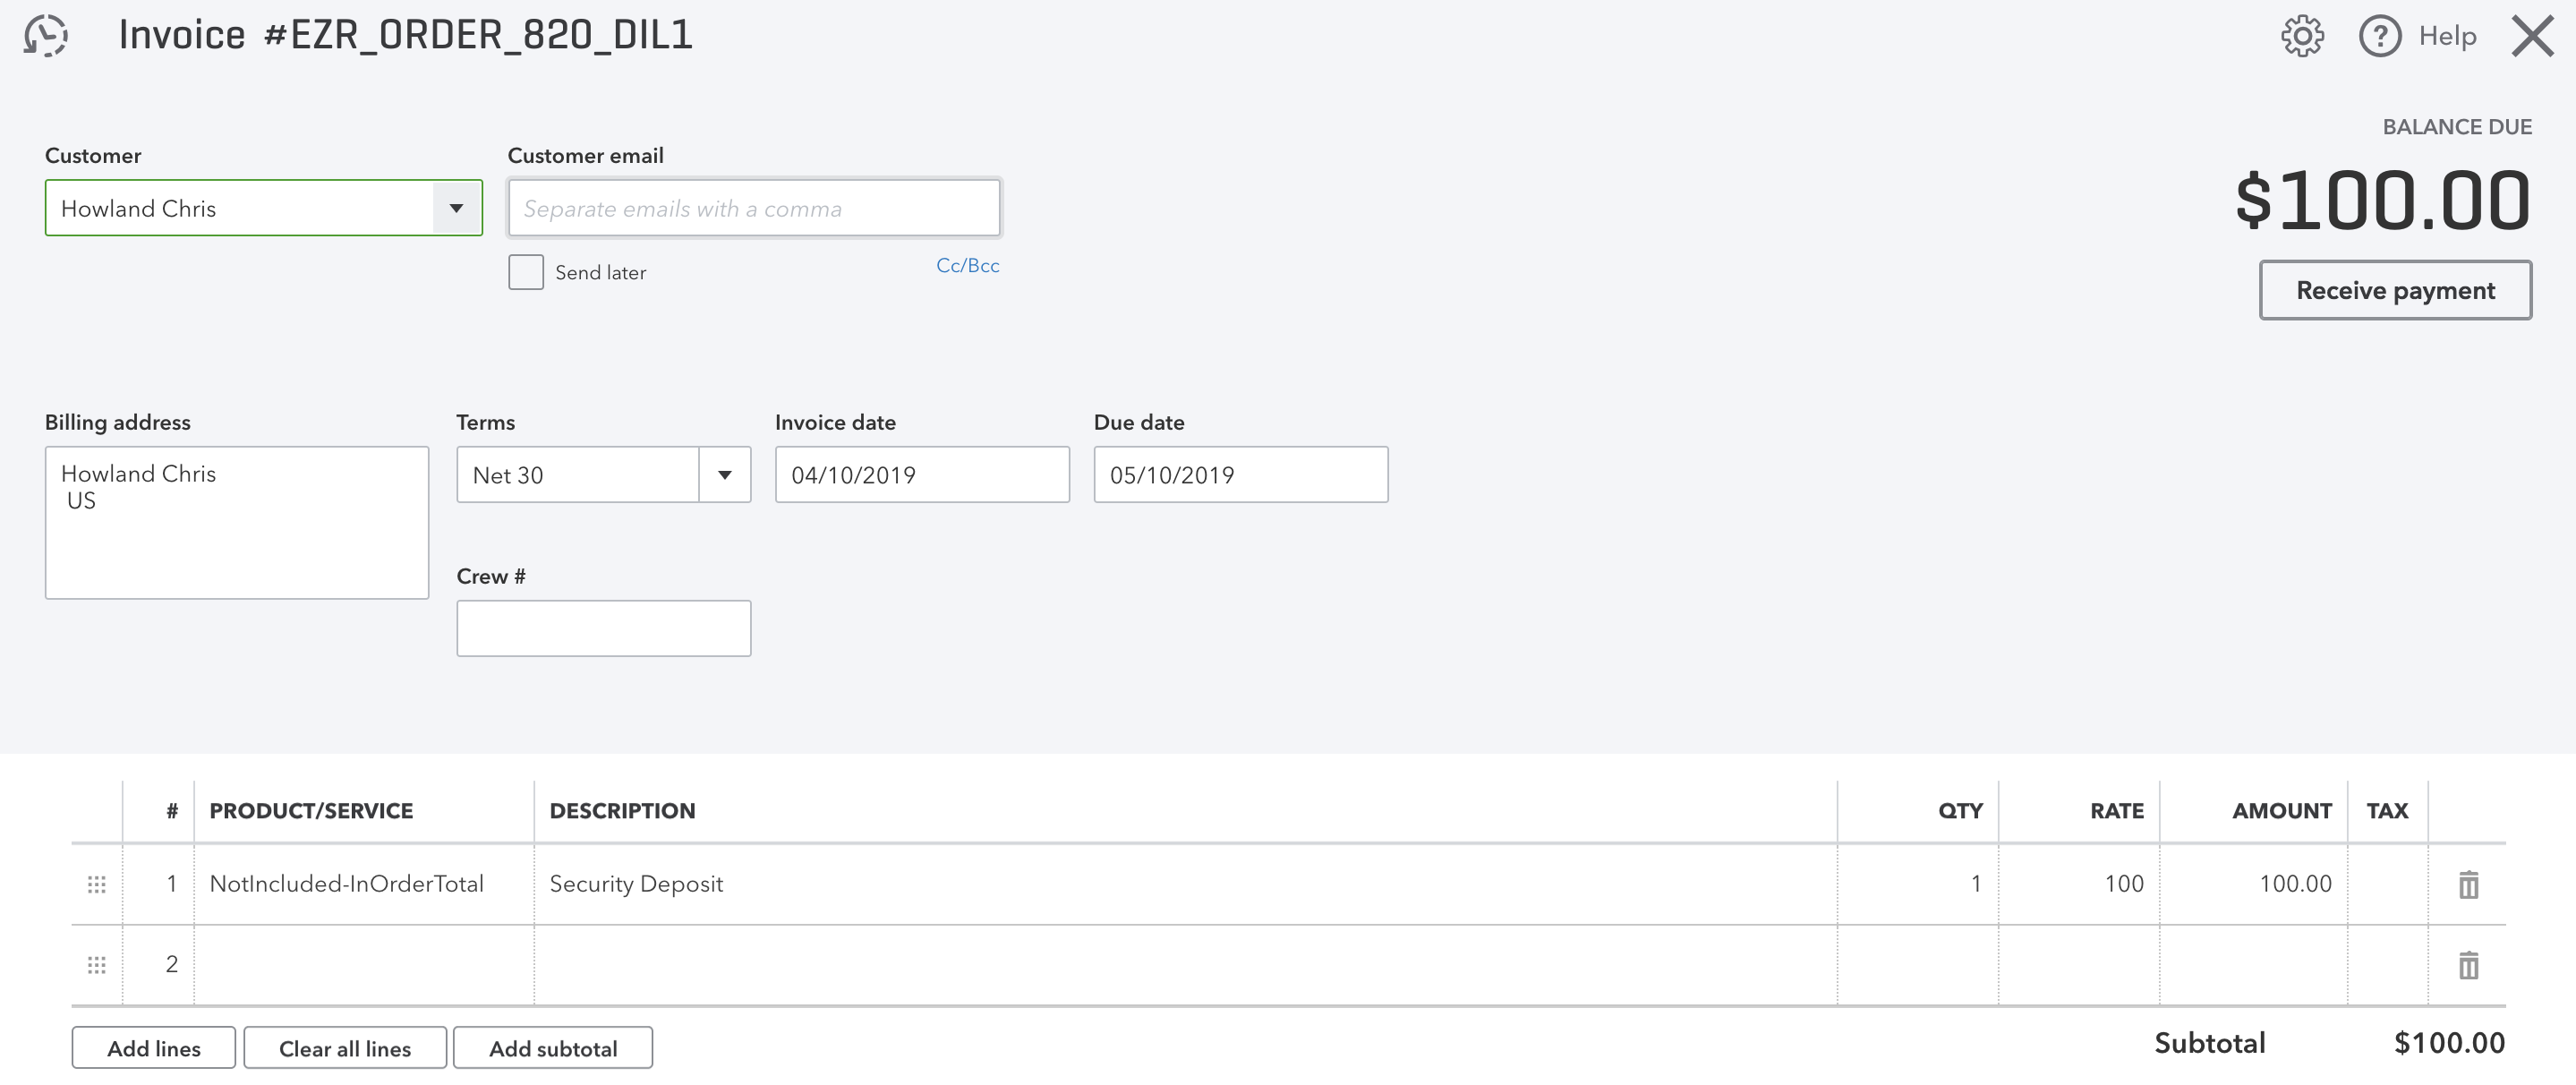
Task: Click Clear all lines button
Action: (x=345, y=1048)
